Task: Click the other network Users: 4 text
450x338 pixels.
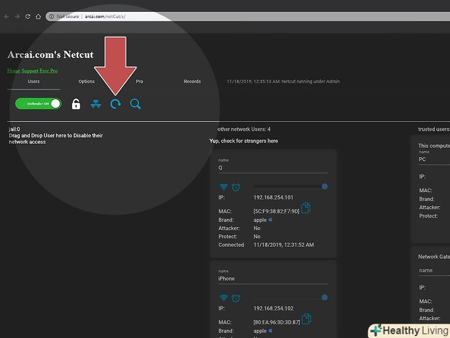Action: click(x=244, y=129)
